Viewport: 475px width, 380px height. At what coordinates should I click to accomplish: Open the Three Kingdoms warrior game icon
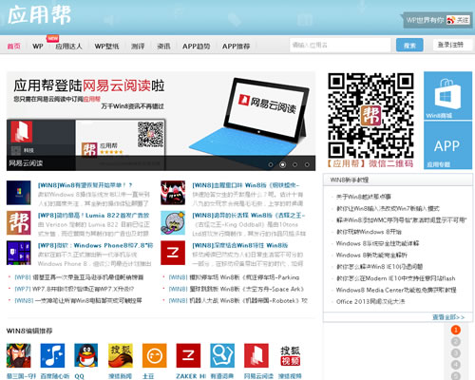(x=19, y=355)
